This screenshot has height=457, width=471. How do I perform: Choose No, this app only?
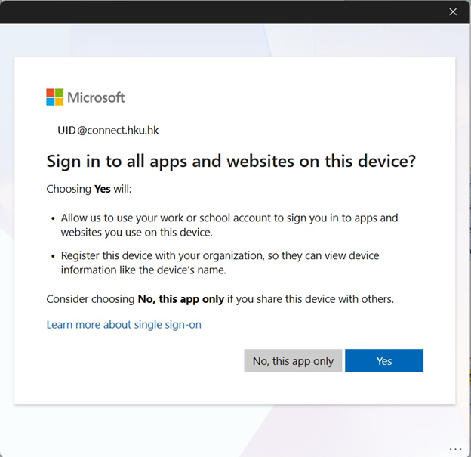click(293, 360)
